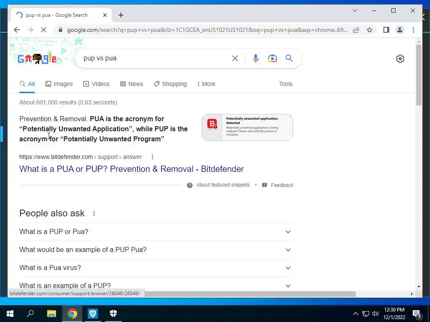Image resolution: width=430 pixels, height=322 pixels.
Task: Click the padlock site info icon
Action: coord(60,30)
